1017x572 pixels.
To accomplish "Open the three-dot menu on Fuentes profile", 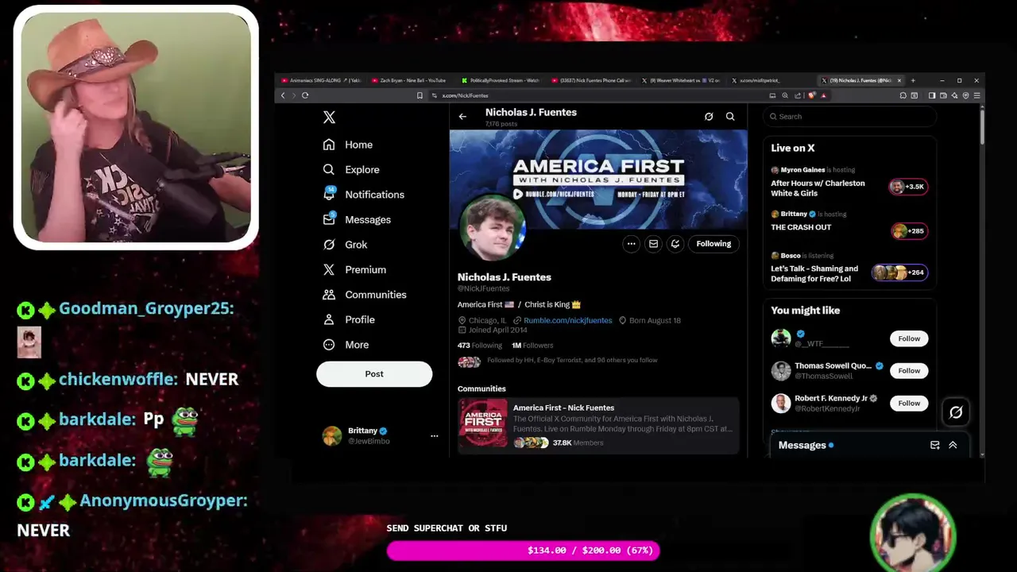I will click(631, 244).
